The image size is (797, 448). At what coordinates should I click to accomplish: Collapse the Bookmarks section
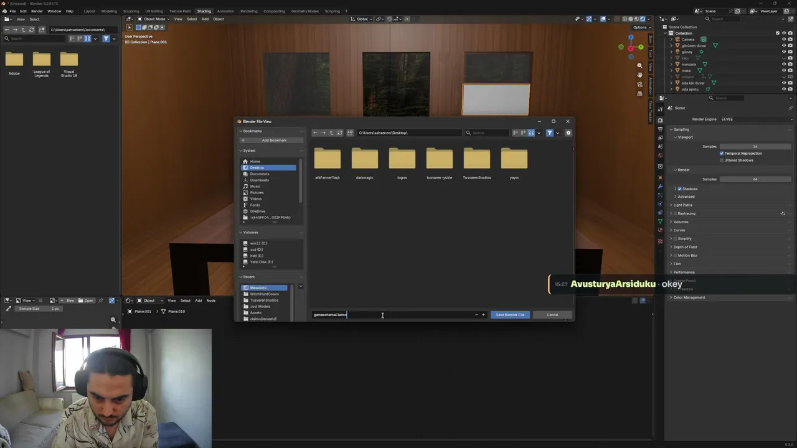[x=241, y=131]
